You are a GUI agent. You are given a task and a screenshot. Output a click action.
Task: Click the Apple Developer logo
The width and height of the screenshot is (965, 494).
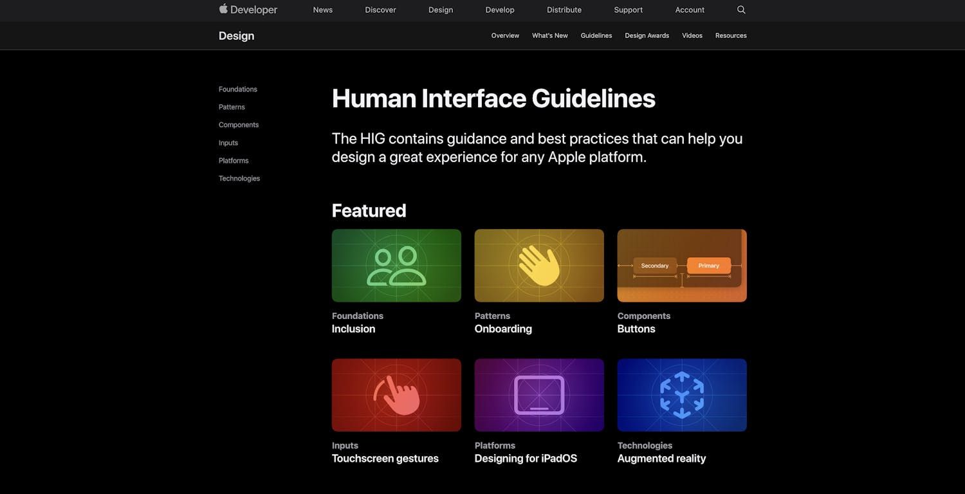tap(248, 10)
